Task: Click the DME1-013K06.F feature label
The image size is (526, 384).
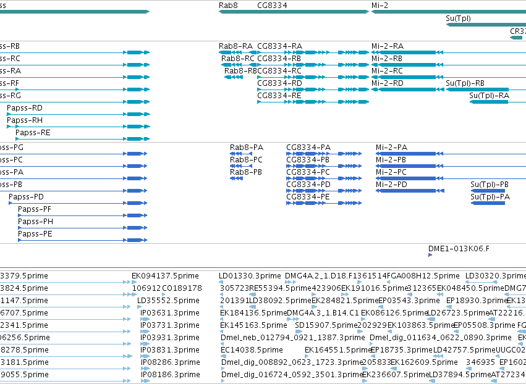Action: coord(459,249)
